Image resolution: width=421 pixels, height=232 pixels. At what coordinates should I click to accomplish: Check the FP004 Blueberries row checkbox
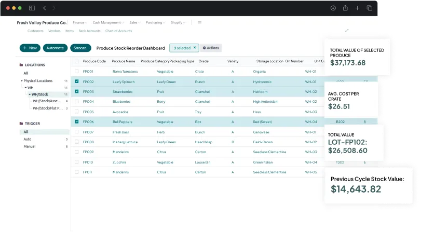(77, 102)
